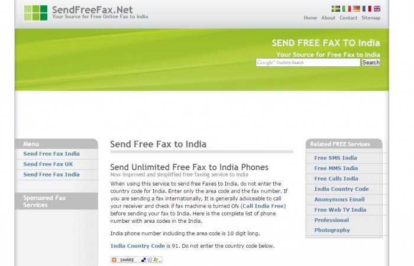Open Free SMS India related service
Screen dimensions: 414x266
(335, 158)
